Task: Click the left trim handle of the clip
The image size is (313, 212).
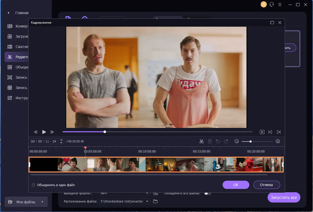Action: (x=30, y=164)
